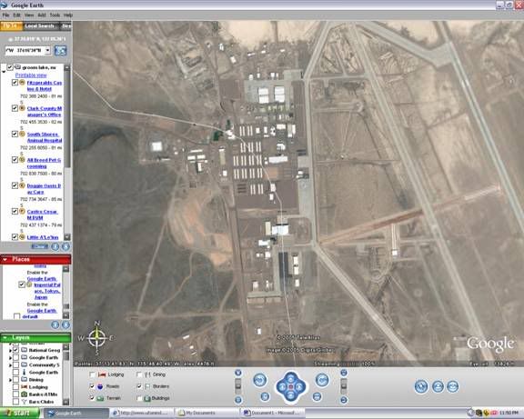The image size is (524, 419).
Task: Click the clear results button under search list
Action: (40, 246)
